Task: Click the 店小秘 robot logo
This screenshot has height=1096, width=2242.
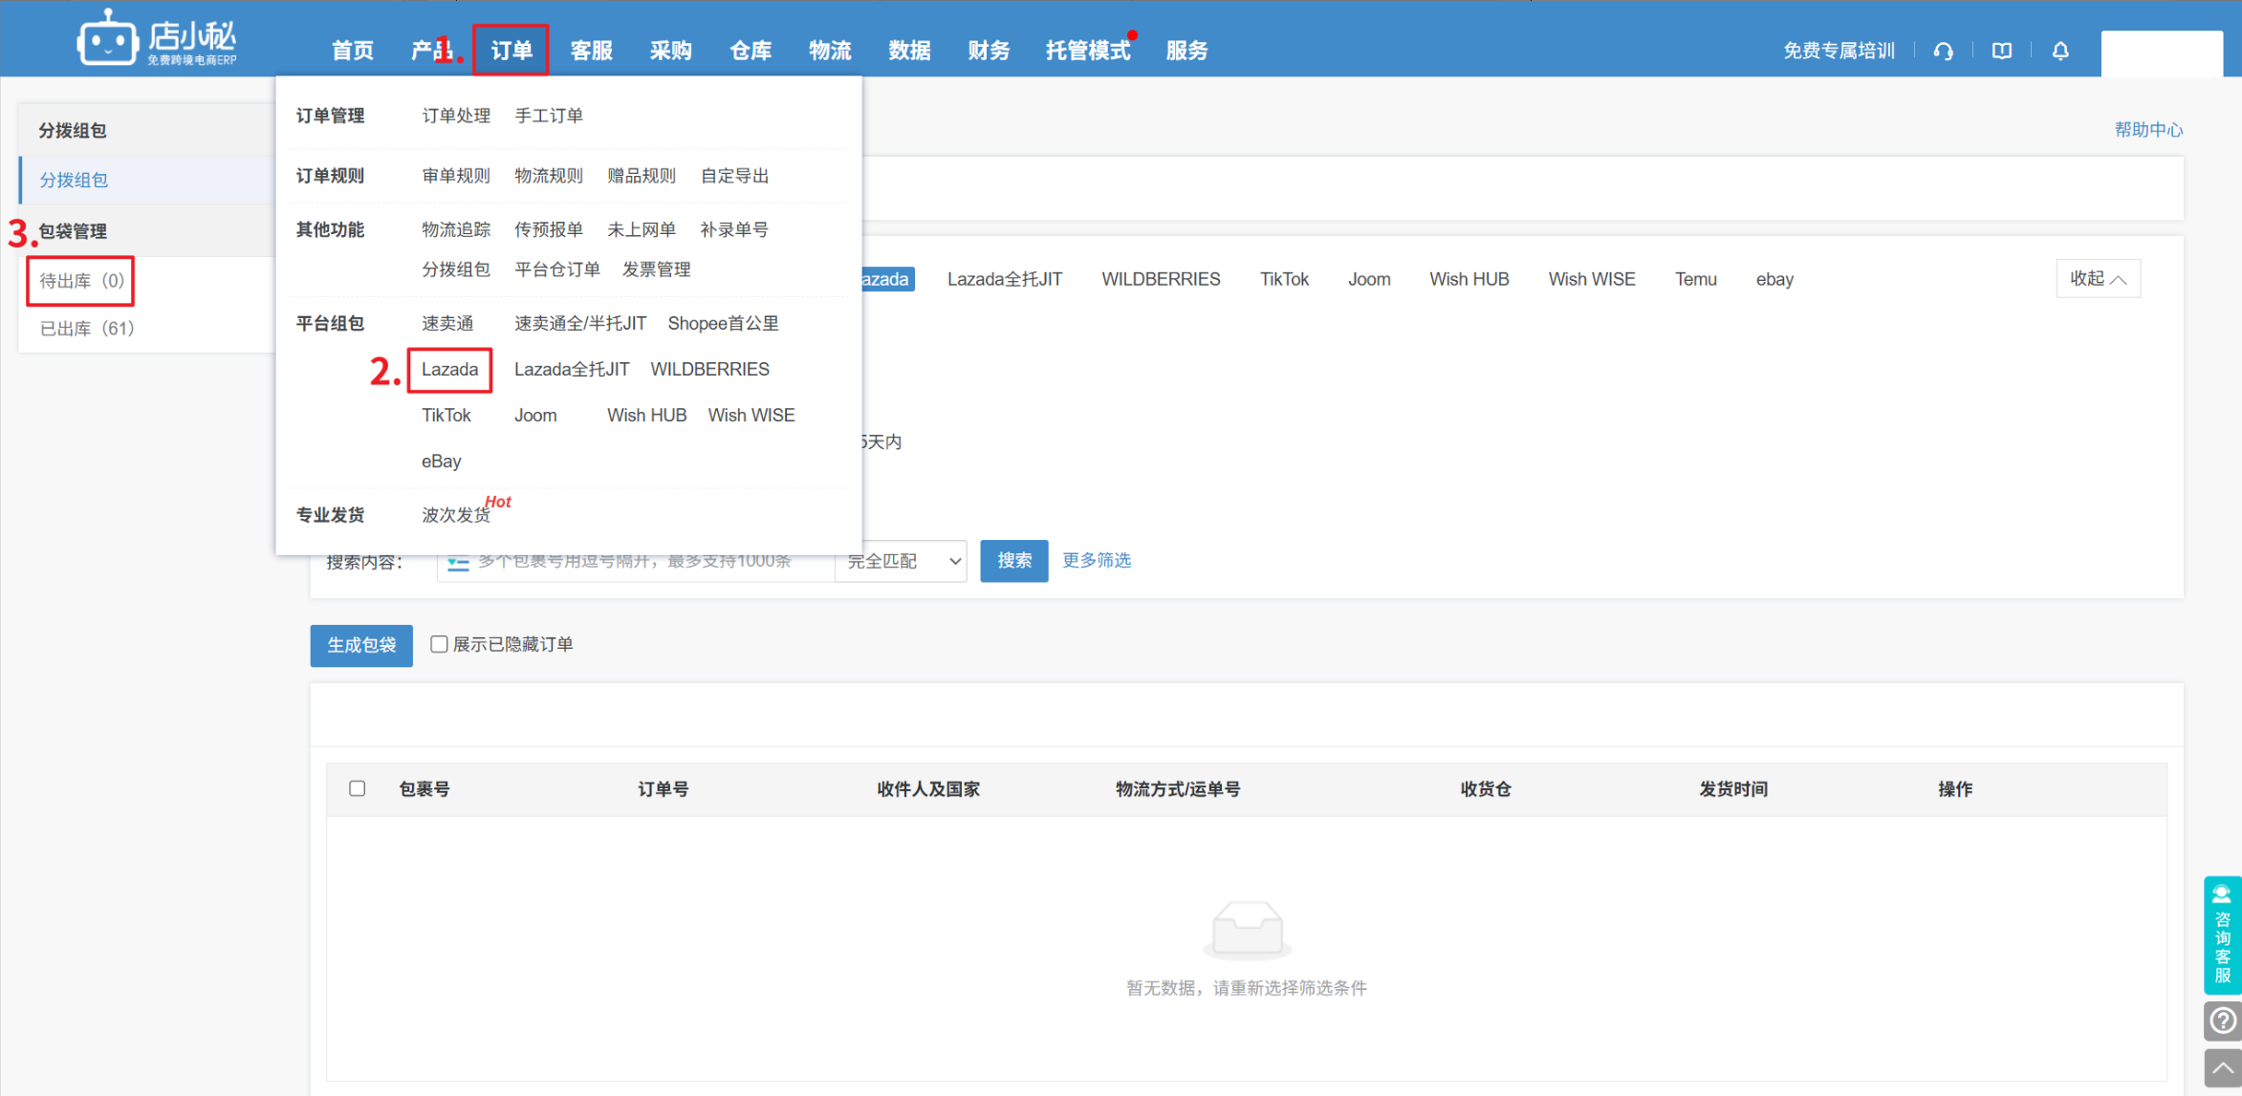Action: 107,40
